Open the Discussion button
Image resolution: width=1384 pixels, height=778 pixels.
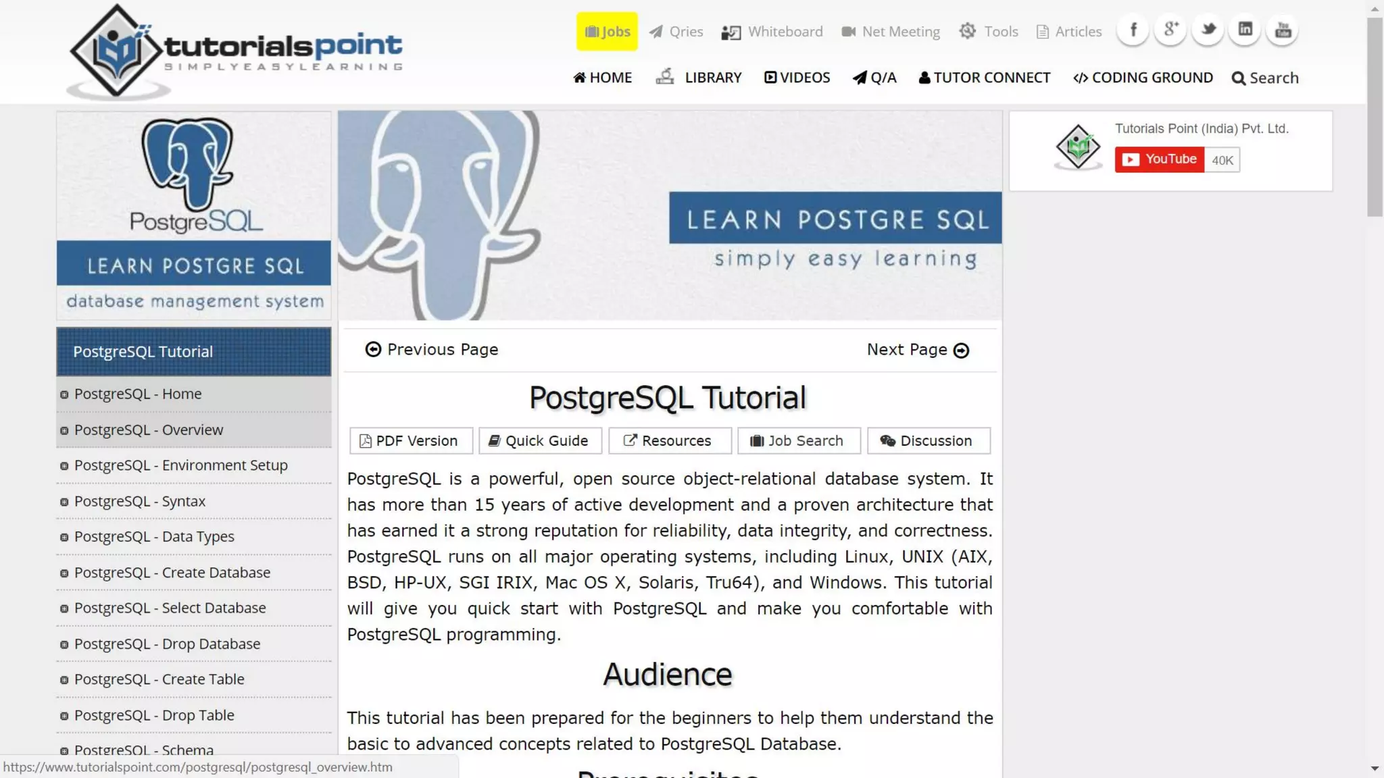point(928,441)
